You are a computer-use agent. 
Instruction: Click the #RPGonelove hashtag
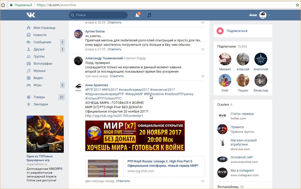tap(154, 94)
